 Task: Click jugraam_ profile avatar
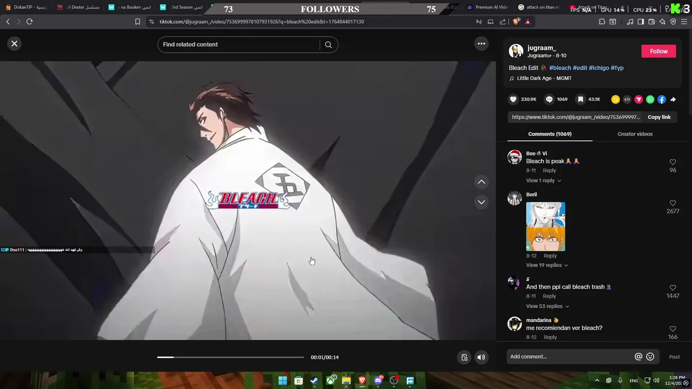click(x=516, y=51)
